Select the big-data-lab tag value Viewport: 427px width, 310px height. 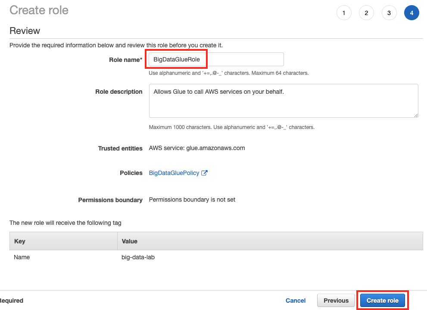[x=137, y=257]
